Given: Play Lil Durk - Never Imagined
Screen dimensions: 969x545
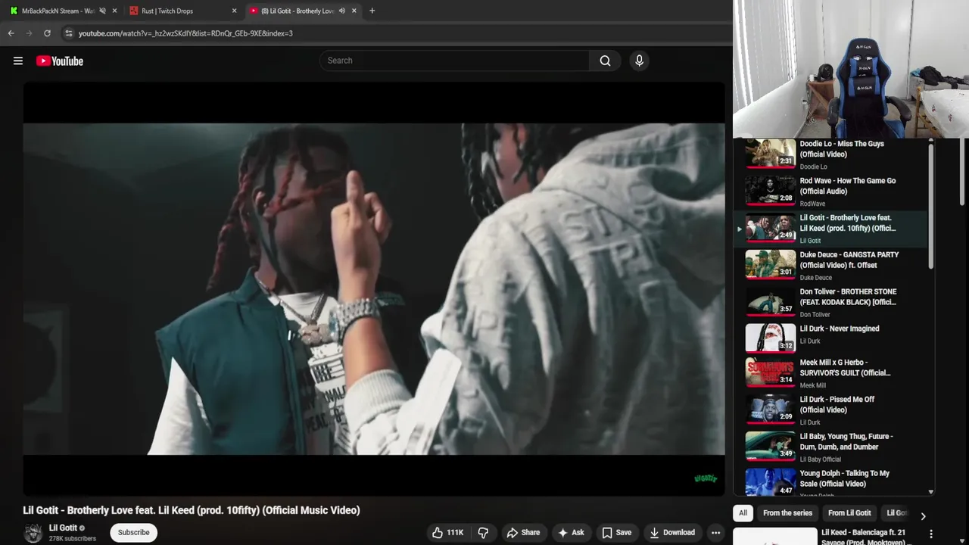Looking at the screenshot, I should click(831, 338).
